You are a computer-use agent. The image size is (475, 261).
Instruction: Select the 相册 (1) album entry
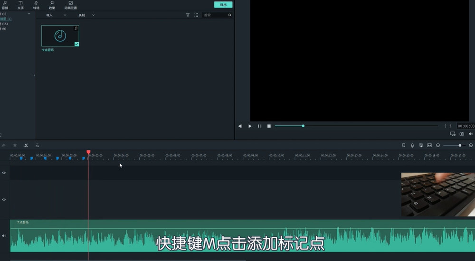[6, 19]
